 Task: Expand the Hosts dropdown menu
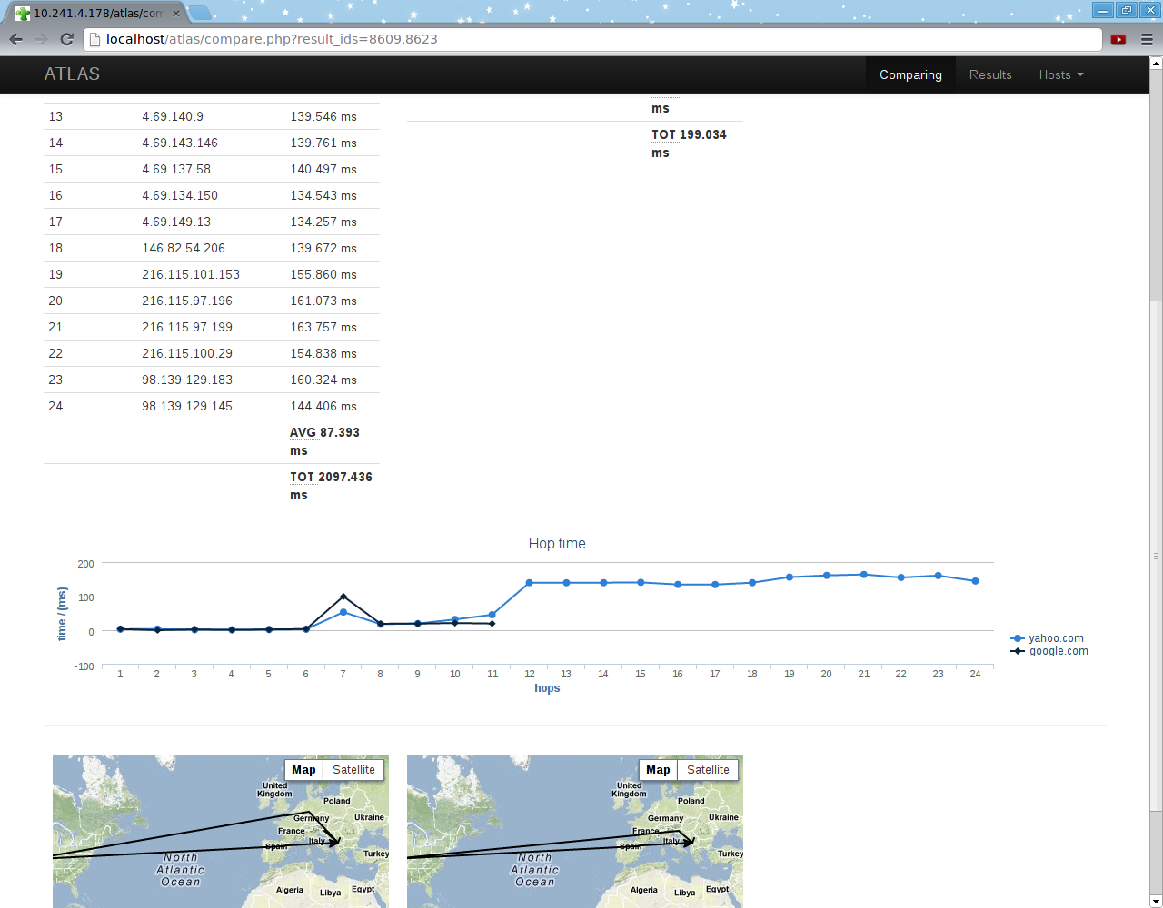[1061, 74]
